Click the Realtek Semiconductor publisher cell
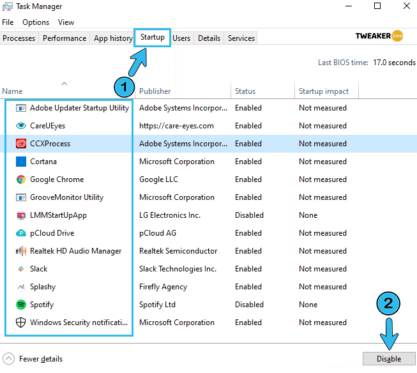Screen dimensions: 417x373 [x=178, y=251]
